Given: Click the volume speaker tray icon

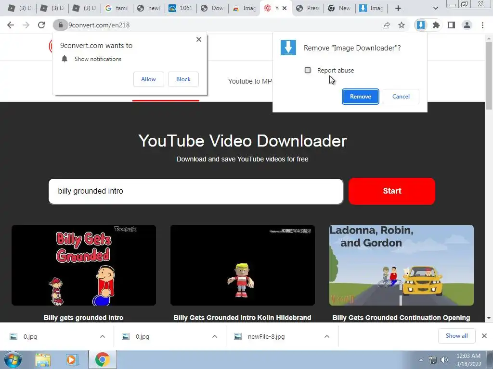Looking at the screenshot, I should (444, 360).
